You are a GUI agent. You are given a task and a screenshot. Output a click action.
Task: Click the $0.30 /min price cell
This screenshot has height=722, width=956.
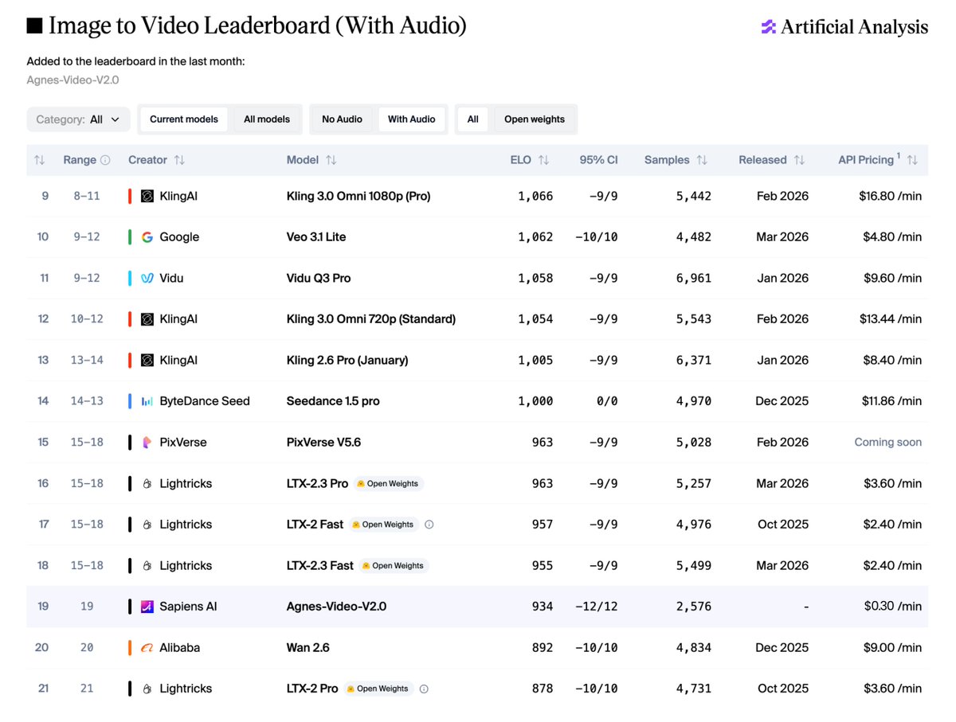[893, 607]
